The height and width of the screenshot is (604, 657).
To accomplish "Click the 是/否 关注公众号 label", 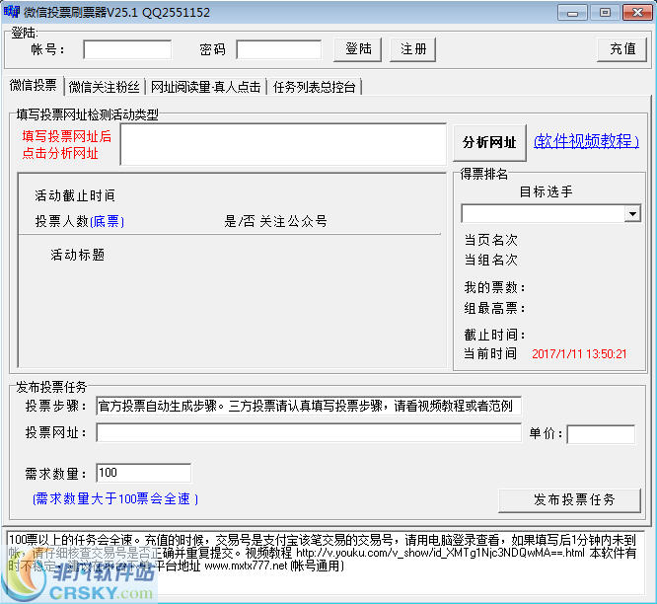I will pos(275,221).
